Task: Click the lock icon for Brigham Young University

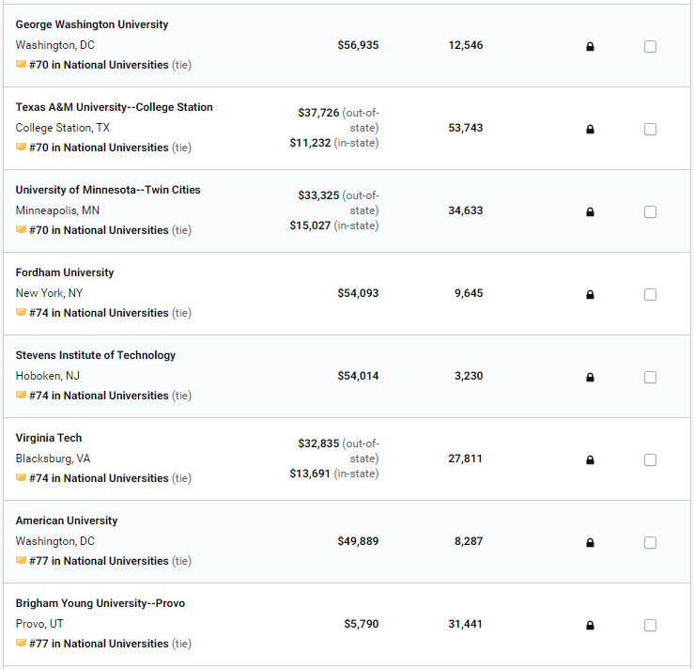Action: (x=590, y=626)
